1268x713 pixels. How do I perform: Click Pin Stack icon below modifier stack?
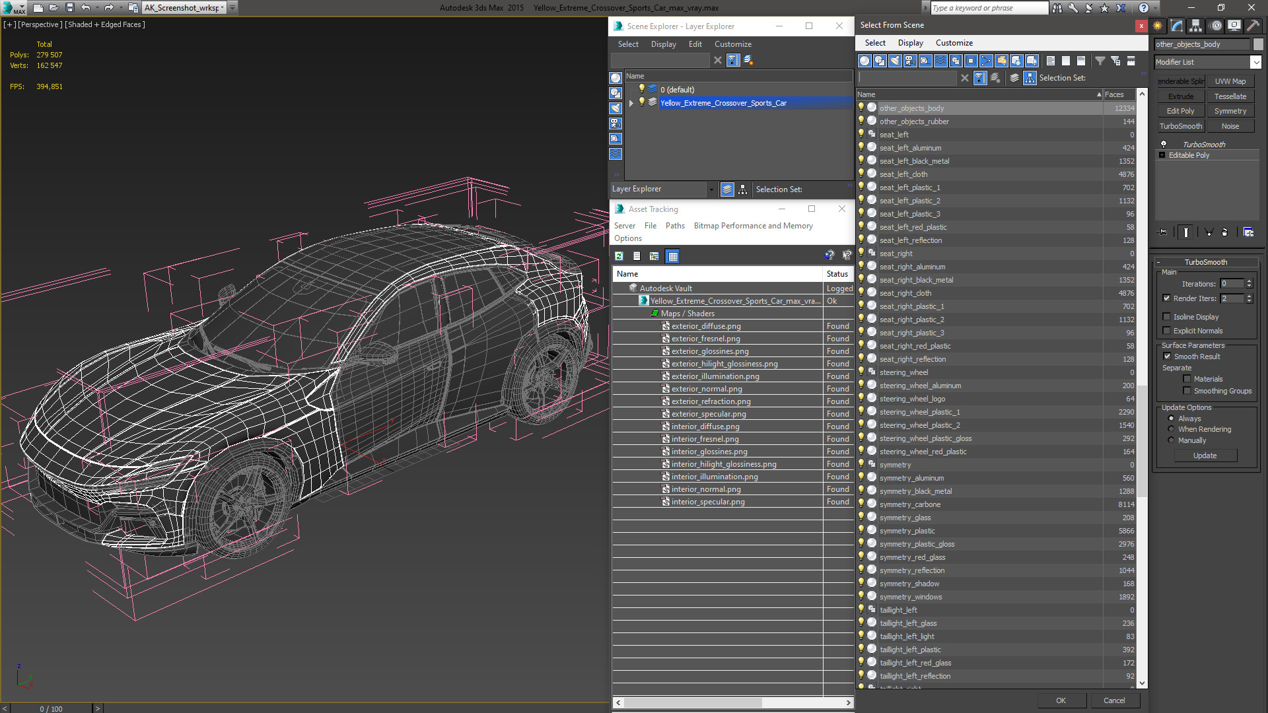click(x=1163, y=232)
